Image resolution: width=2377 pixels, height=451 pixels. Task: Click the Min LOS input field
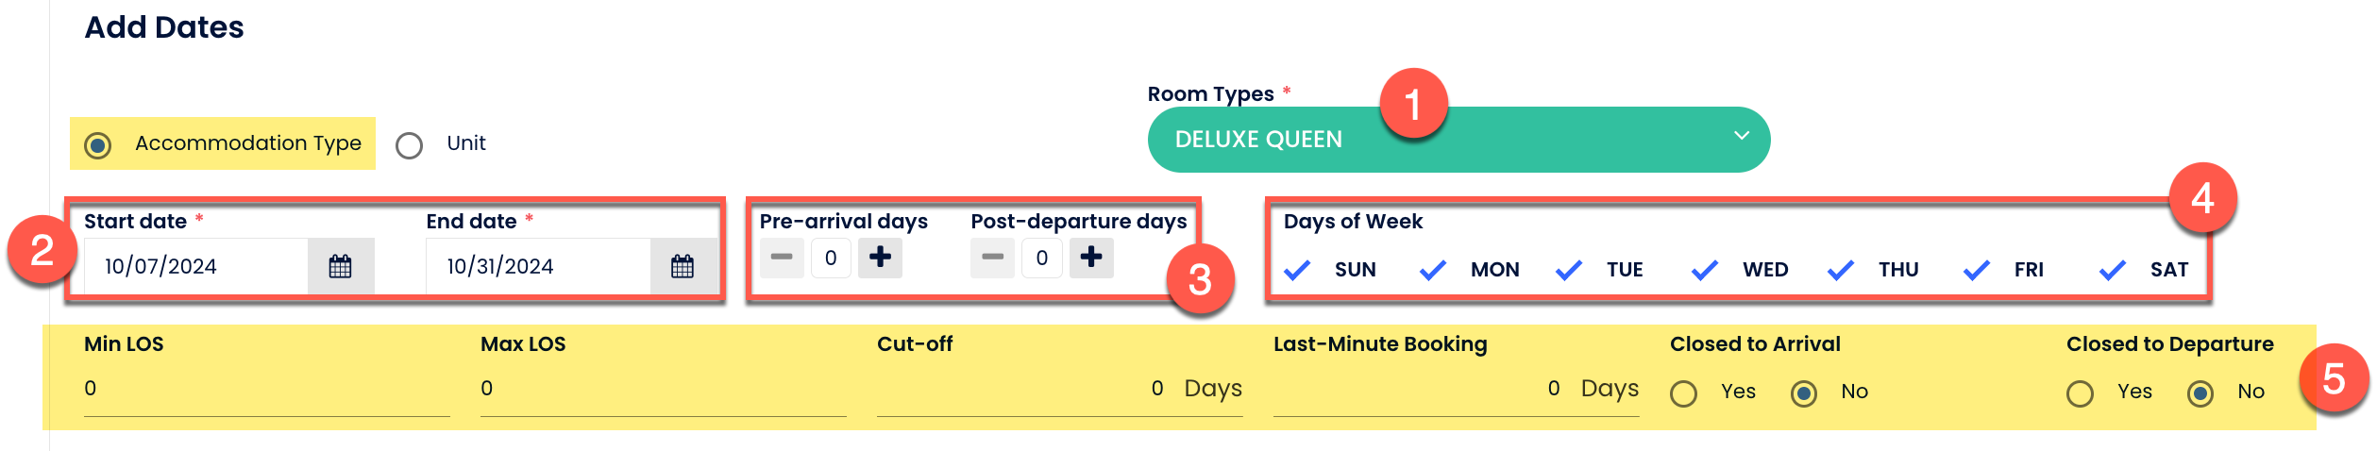coord(264,389)
